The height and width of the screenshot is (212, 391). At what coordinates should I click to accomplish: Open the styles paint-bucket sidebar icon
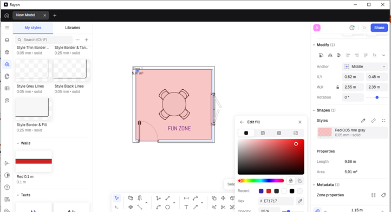(7, 64)
